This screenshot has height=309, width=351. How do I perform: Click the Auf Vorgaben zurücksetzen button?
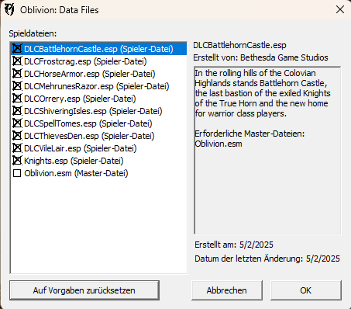coord(84,290)
